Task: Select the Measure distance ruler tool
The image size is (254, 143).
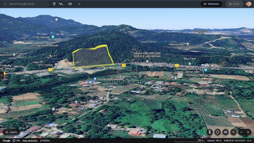Action: pos(70,4)
